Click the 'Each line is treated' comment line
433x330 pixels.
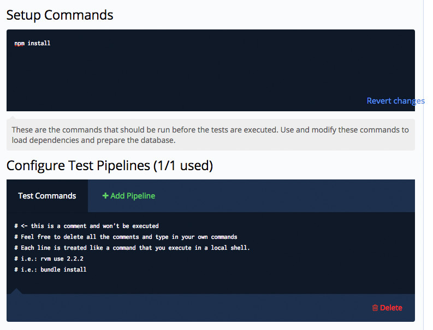(x=131, y=248)
